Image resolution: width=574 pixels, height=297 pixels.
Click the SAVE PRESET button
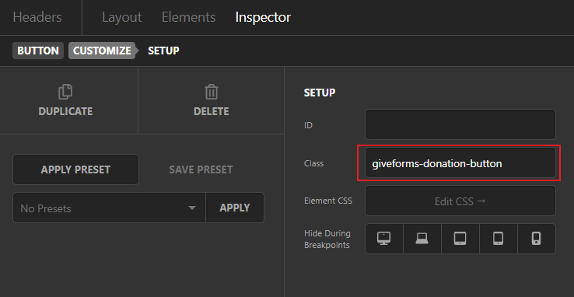201,169
